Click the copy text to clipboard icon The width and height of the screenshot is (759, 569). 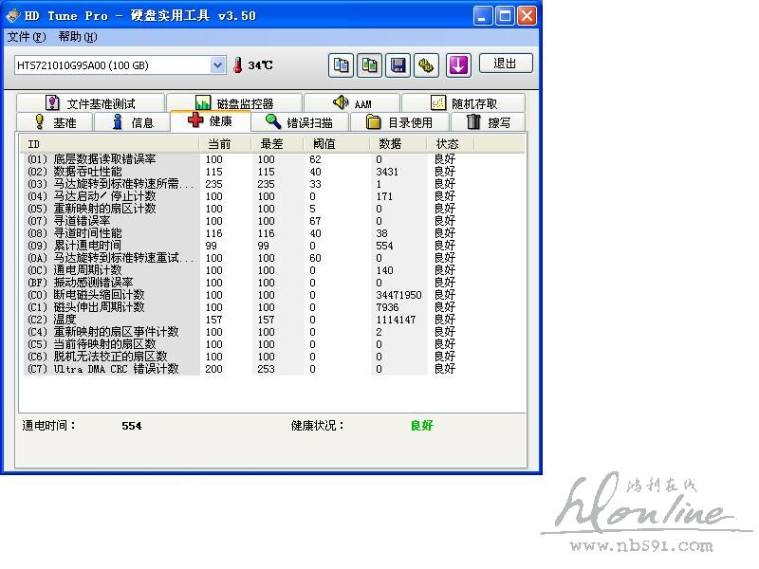pyautogui.click(x=341, y=65)
